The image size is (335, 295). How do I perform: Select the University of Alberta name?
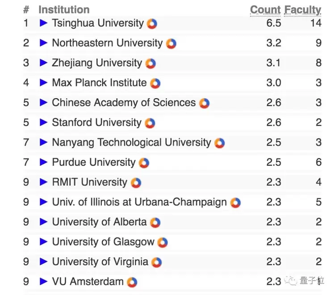[99, 222]
